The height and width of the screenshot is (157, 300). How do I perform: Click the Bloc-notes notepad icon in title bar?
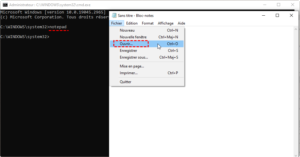point(114,15)
